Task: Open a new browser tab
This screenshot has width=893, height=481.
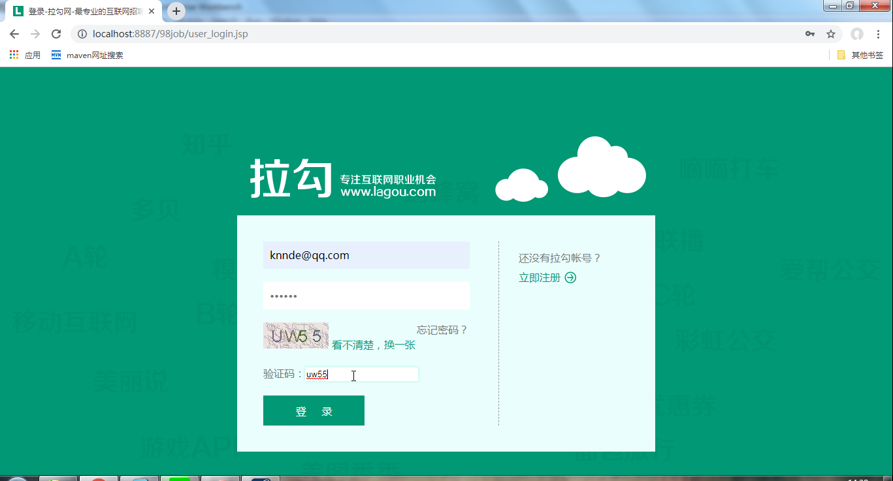Action: click(176, 11)
